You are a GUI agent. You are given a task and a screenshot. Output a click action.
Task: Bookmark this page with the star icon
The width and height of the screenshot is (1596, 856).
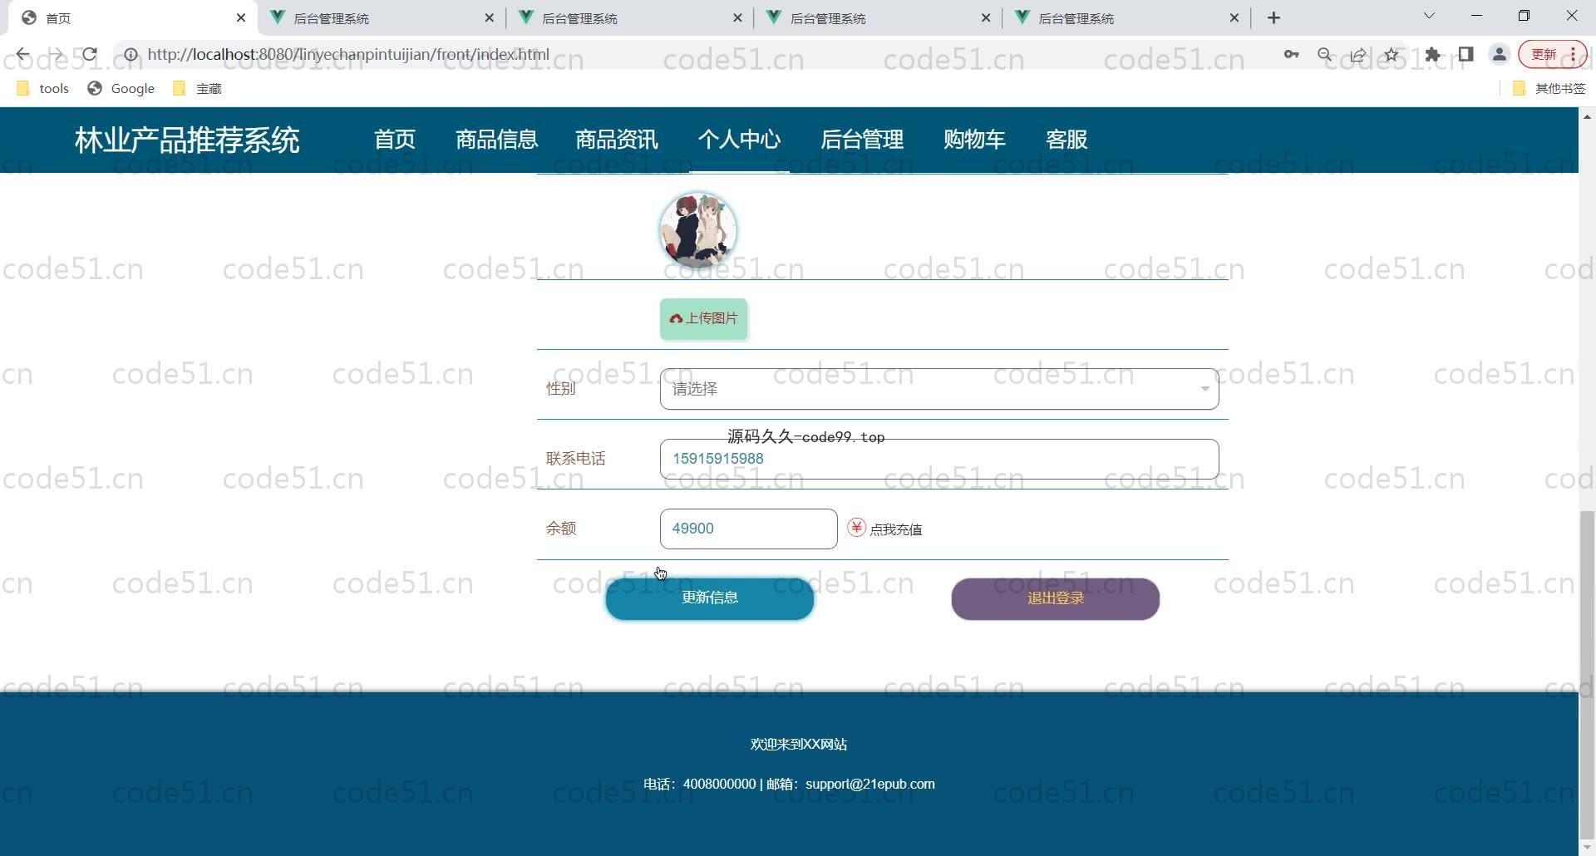(1392, 55)
